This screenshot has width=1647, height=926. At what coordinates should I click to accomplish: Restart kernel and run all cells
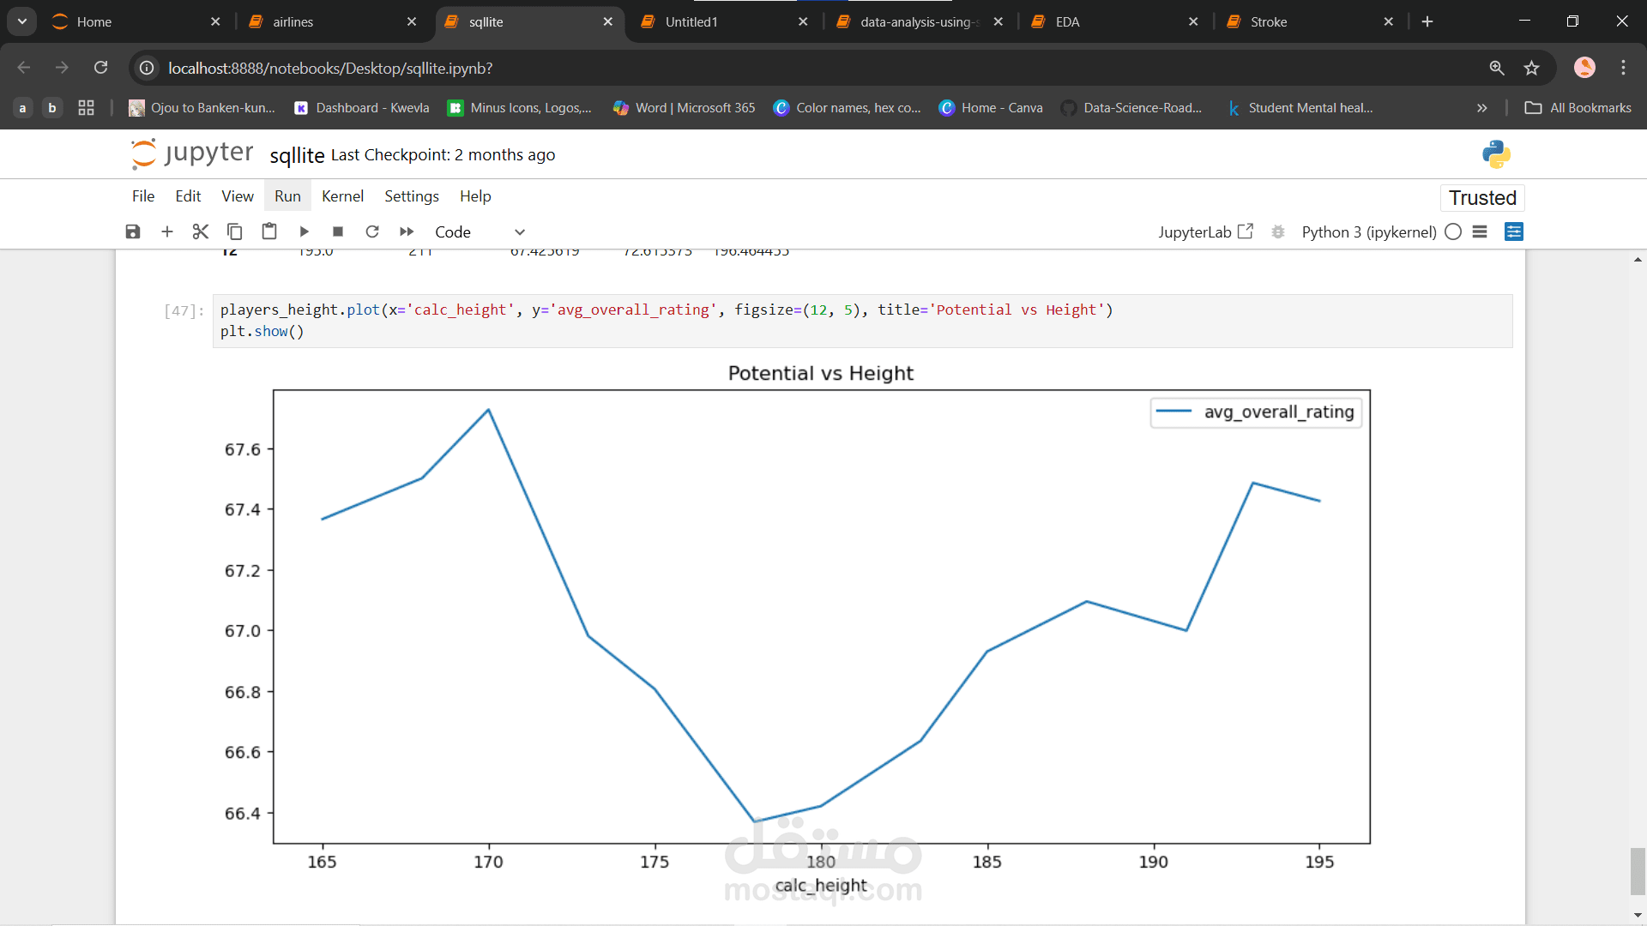[x=407, y=231]
